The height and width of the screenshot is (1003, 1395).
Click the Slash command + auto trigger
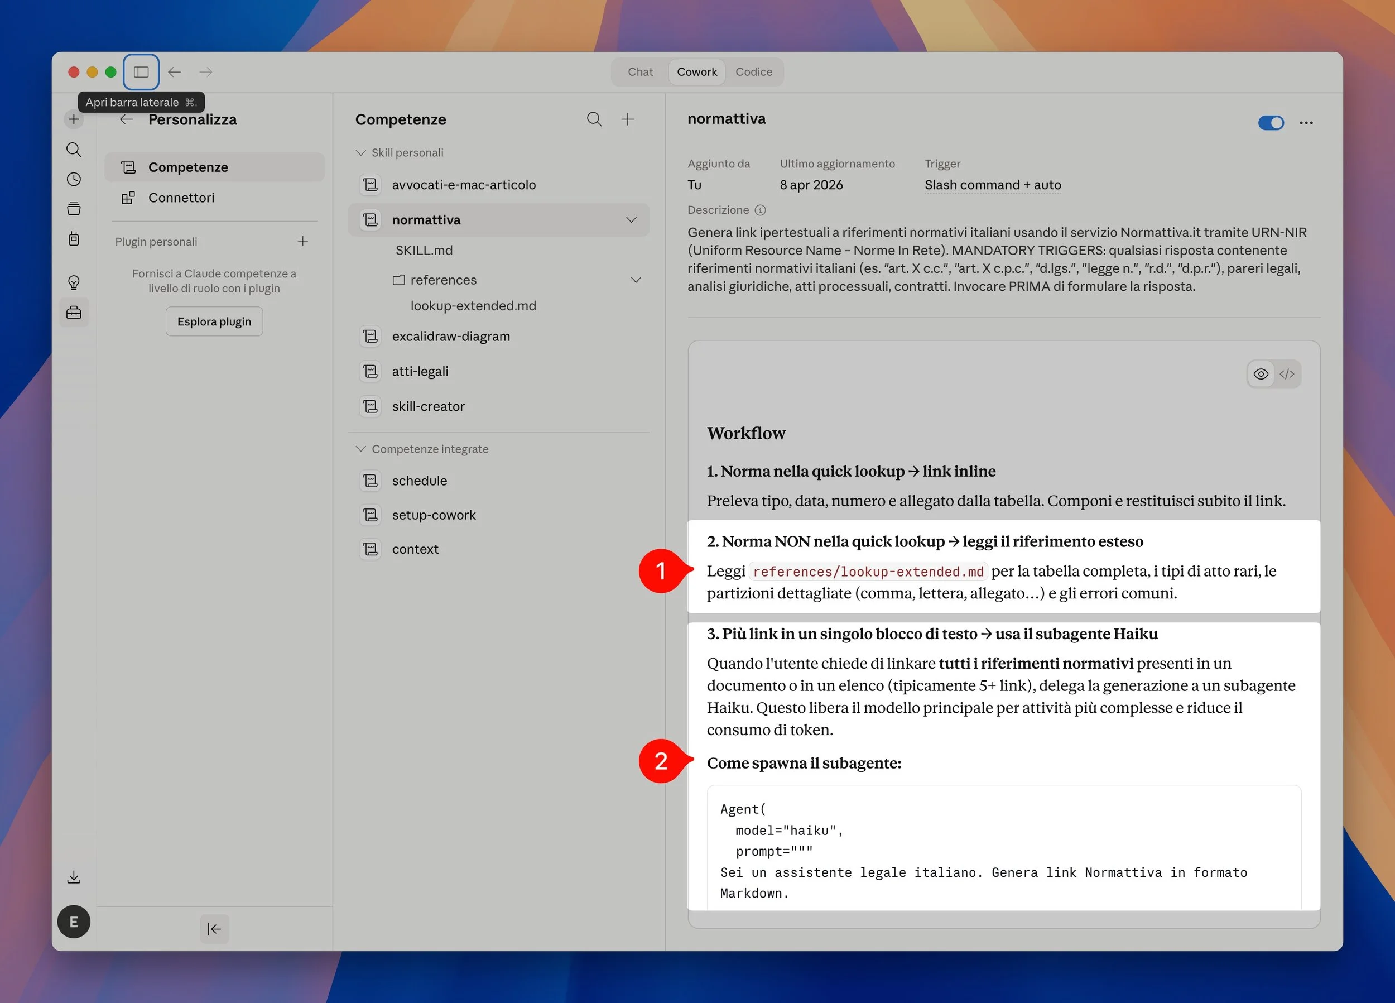[x=992, y=185]
